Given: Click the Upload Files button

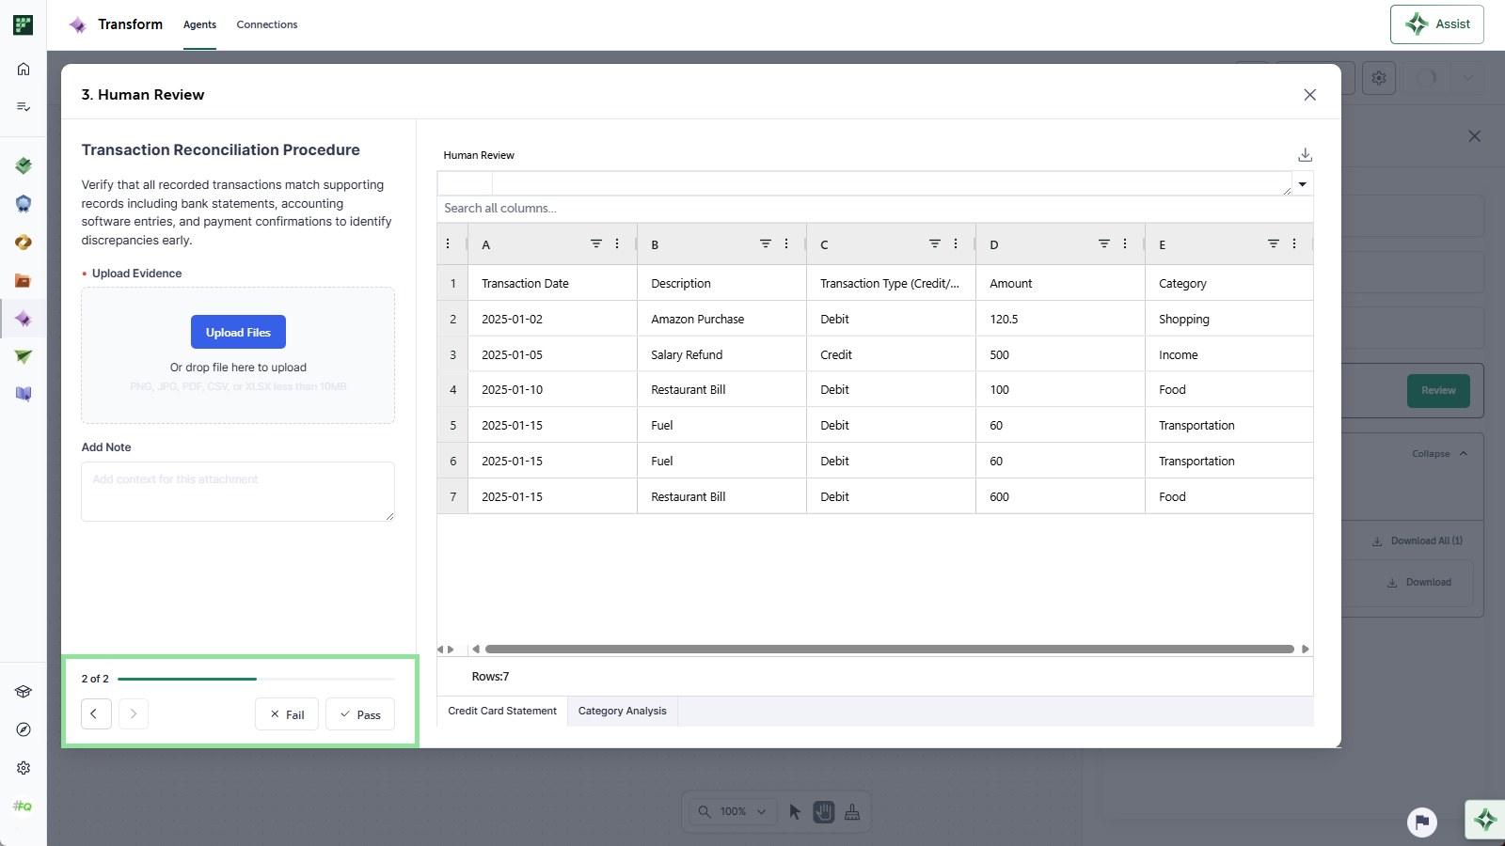Looking at the screenshot, I should tap(238, 332).
